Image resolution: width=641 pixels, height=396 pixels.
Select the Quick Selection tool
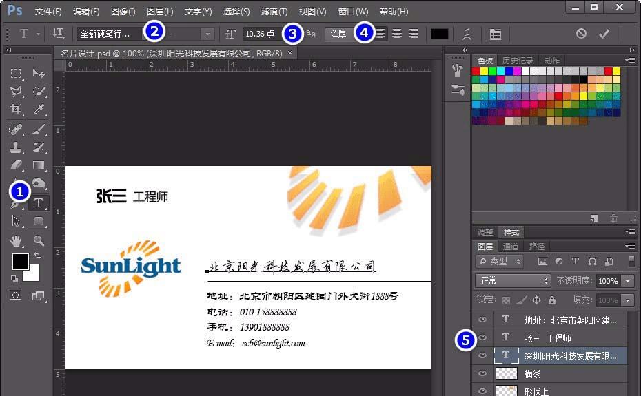(39, 91)
